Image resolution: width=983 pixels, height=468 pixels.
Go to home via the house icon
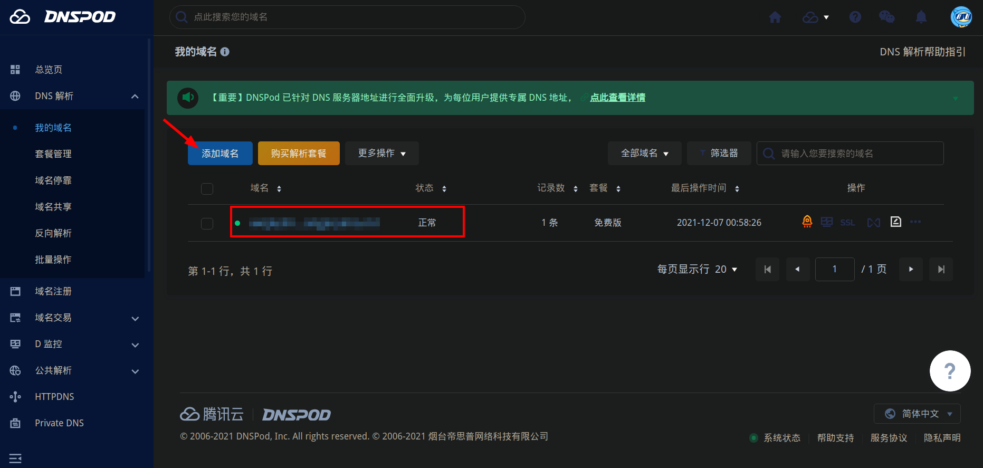(775, 17)
